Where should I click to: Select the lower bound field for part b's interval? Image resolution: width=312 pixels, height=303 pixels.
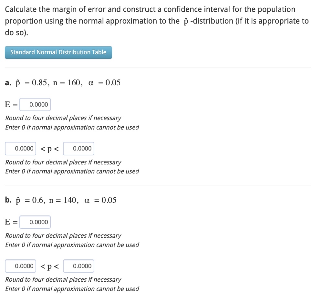tap(20, 266)
